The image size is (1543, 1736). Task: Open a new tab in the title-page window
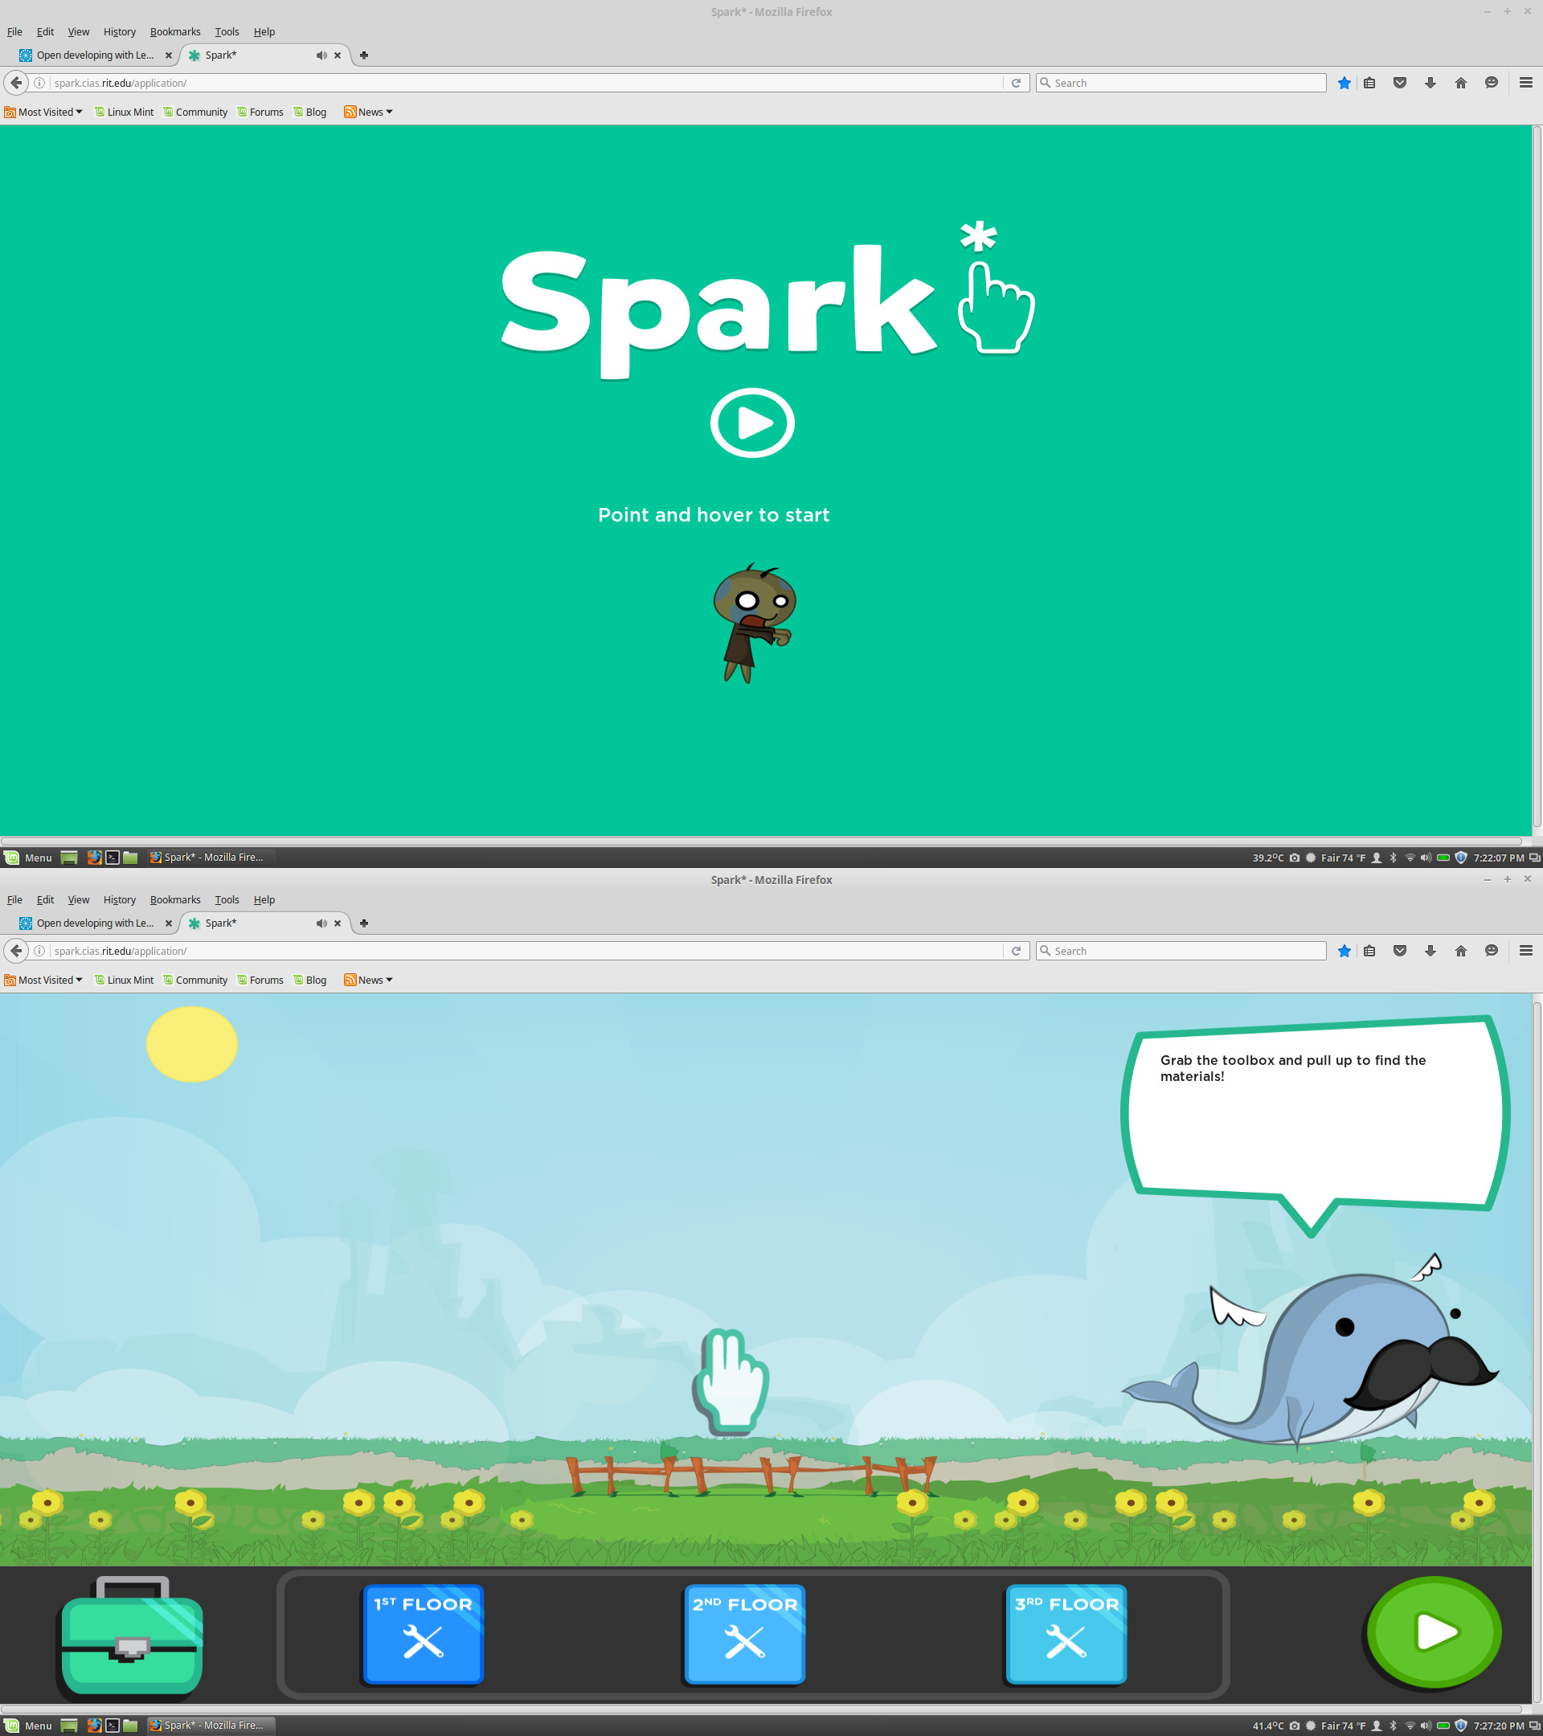[363, 55]
